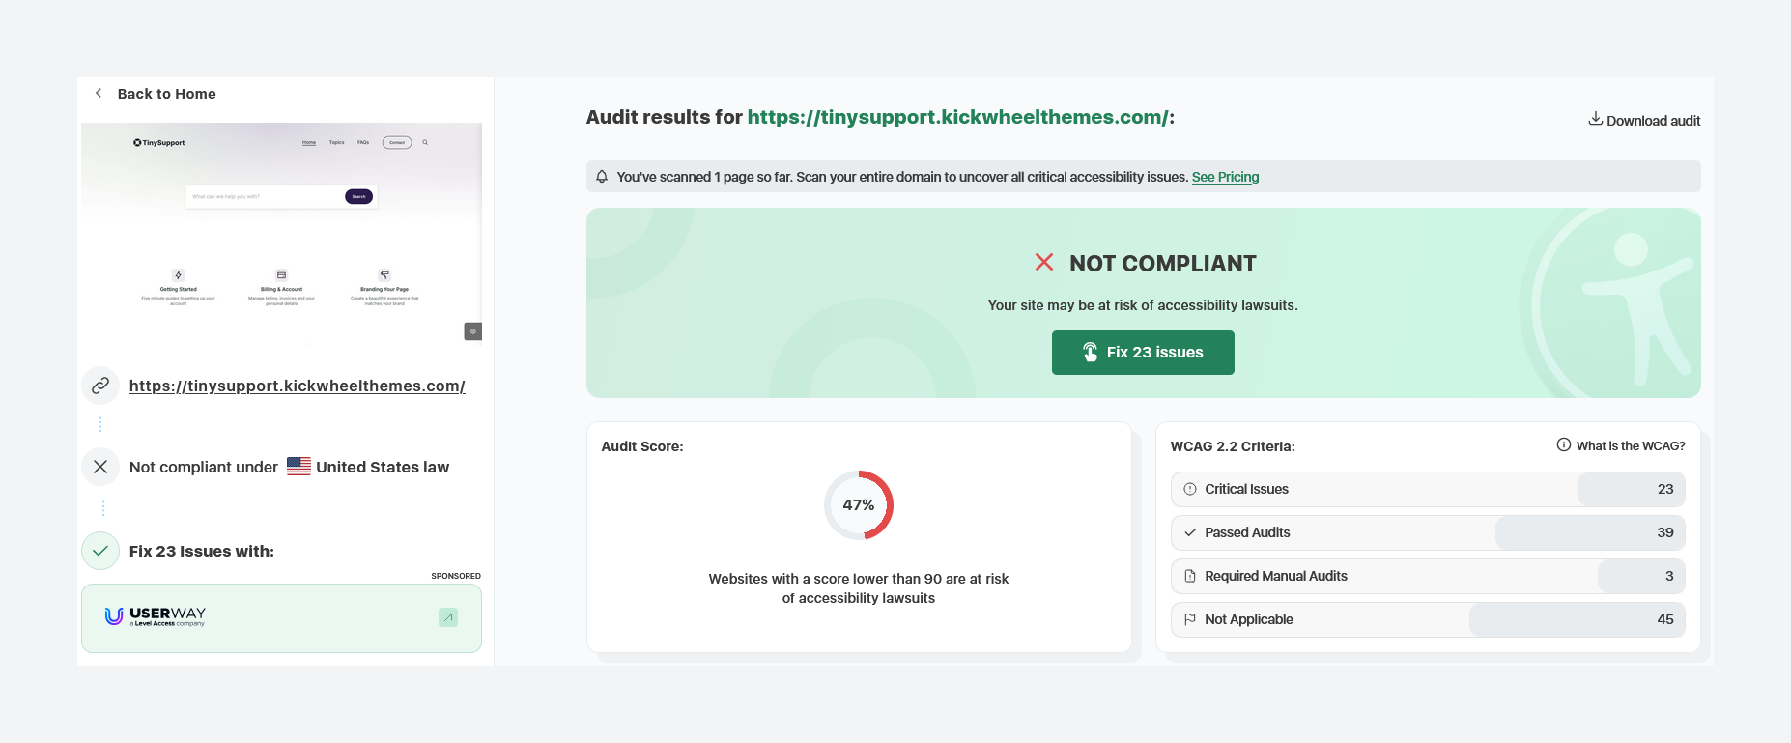Click Download audit

click(x=1644, y=120)
